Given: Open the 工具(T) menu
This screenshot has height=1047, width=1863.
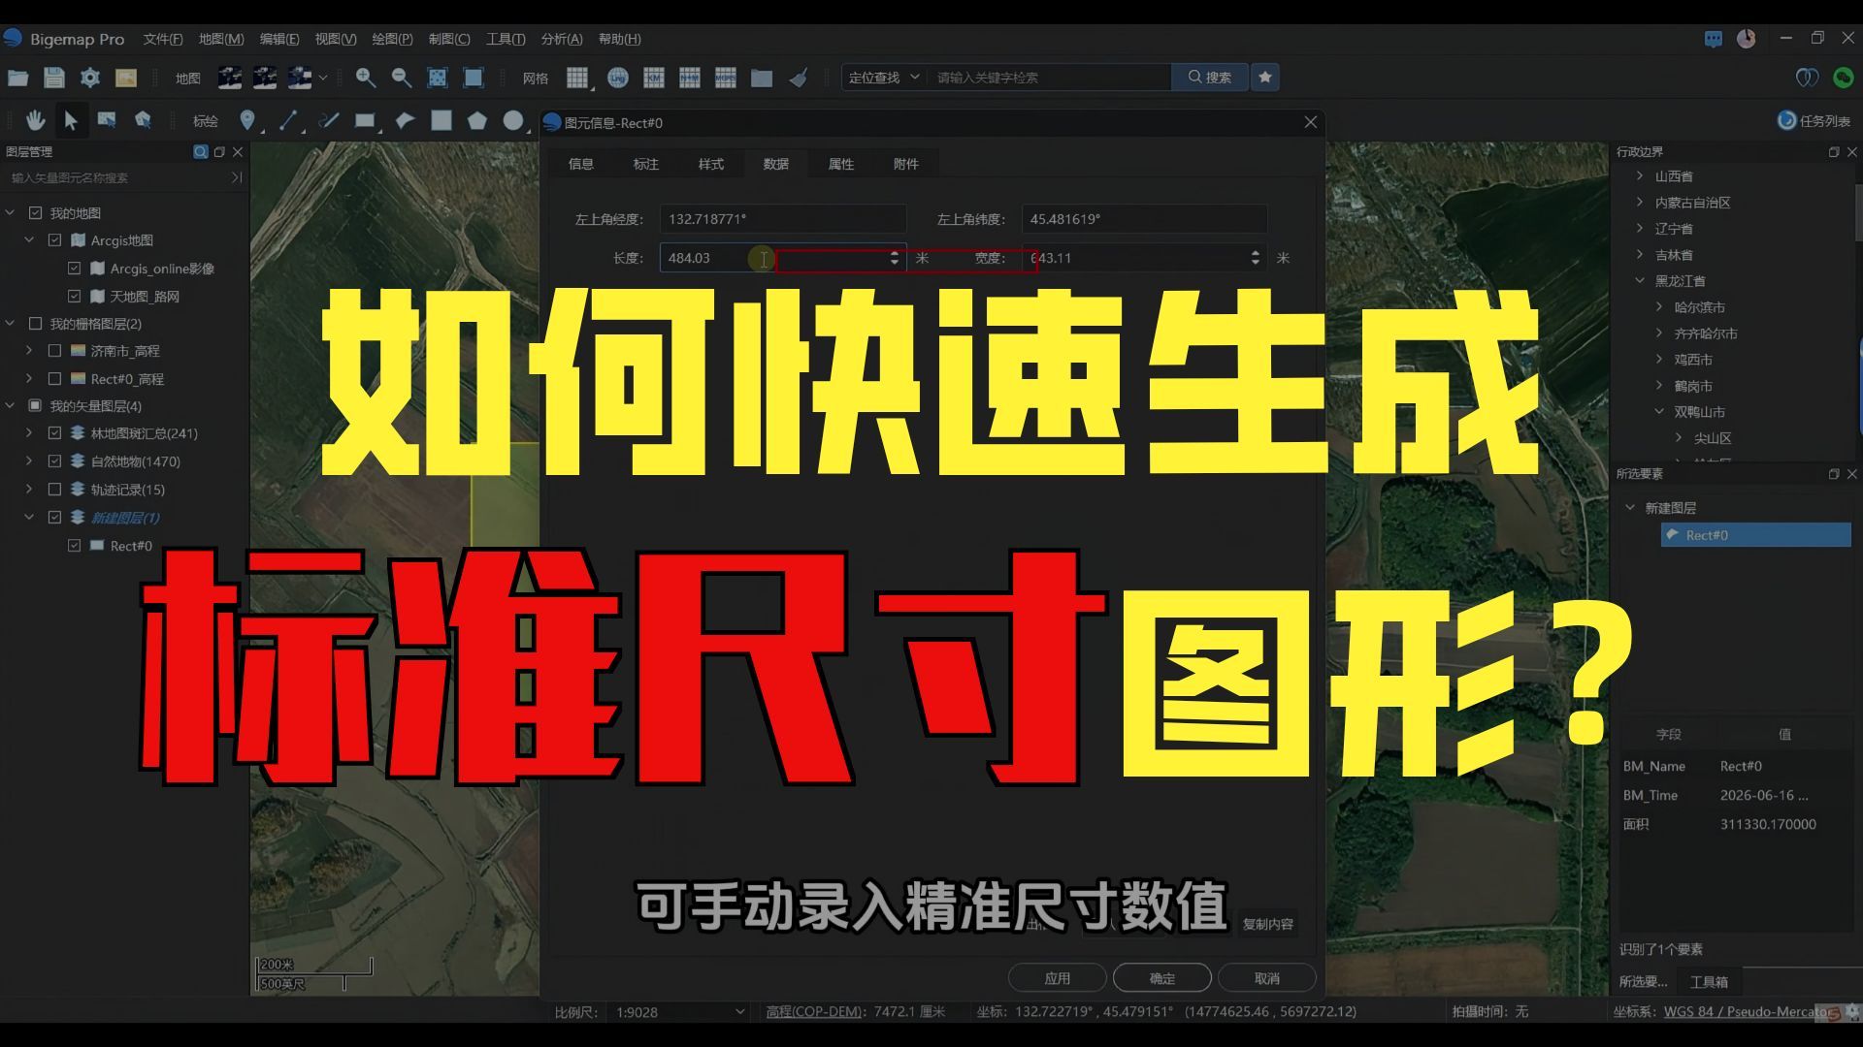Looking at the screenshot, I should 505,39.
